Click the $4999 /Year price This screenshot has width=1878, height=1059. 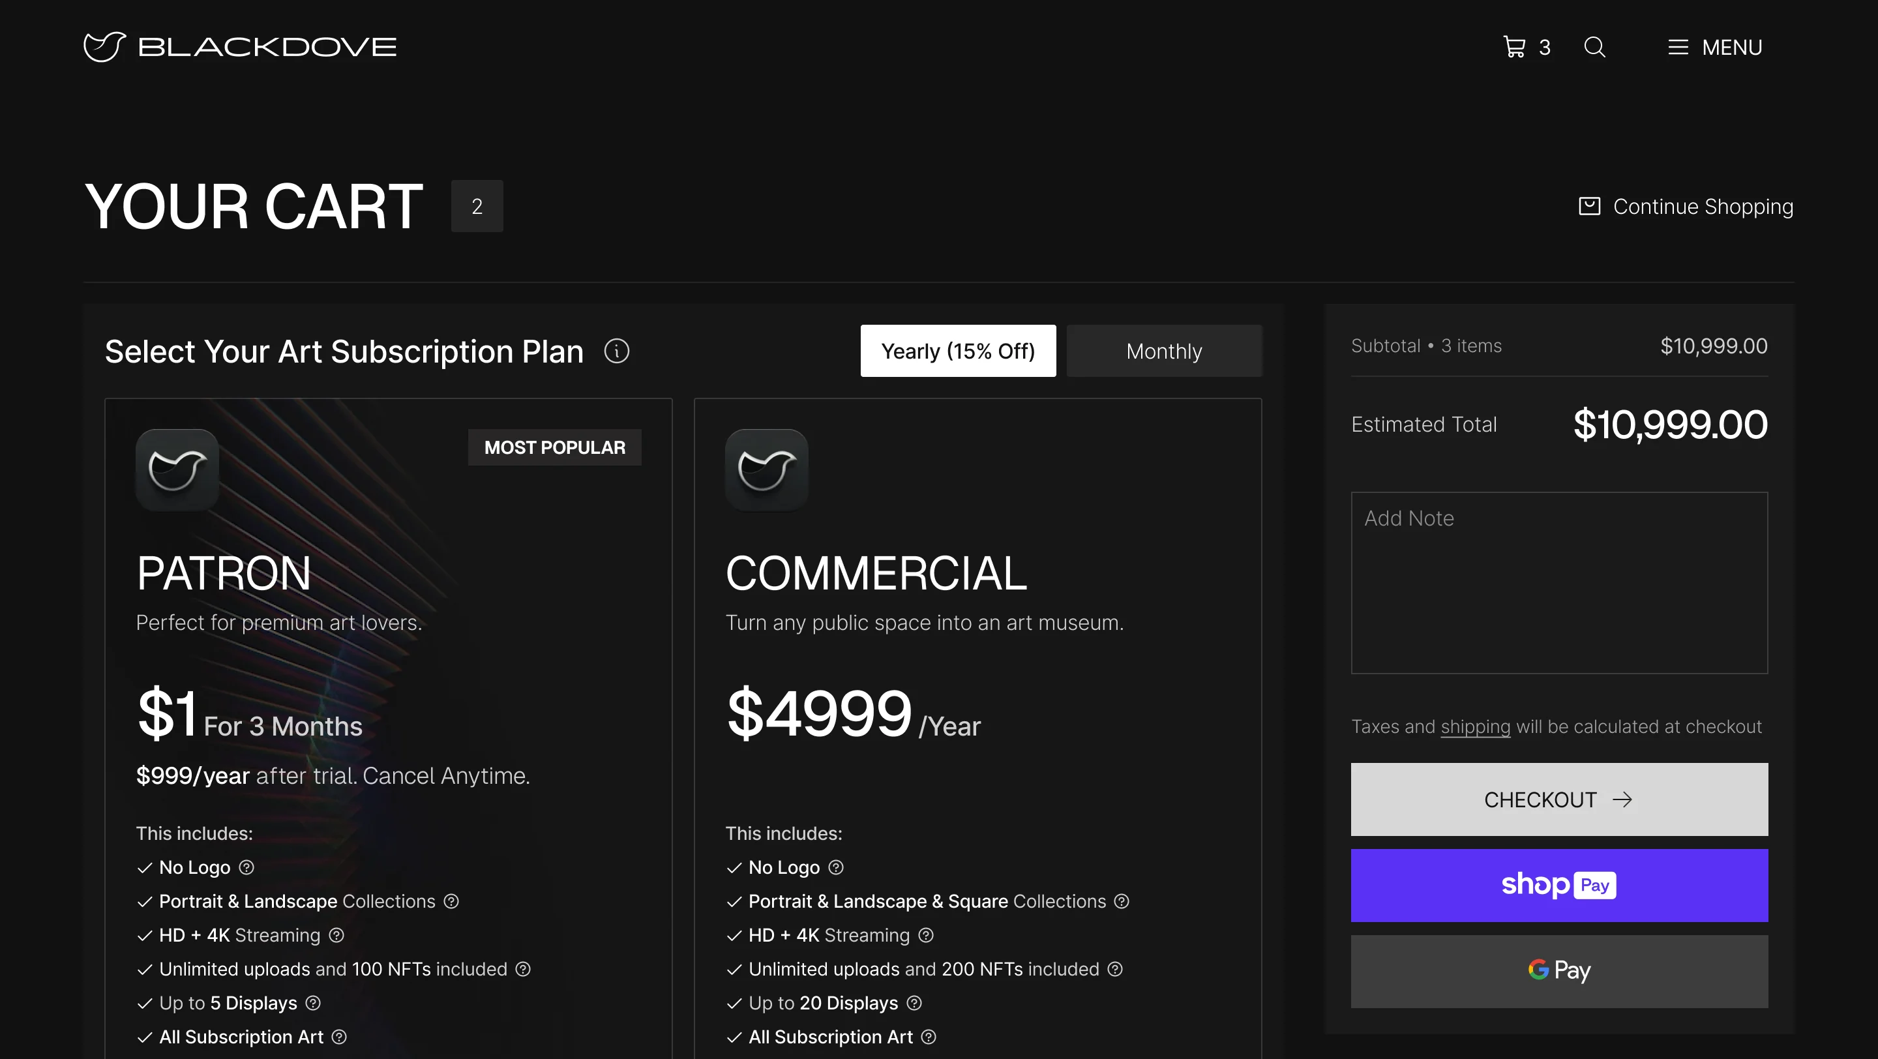tap(853, 713)
